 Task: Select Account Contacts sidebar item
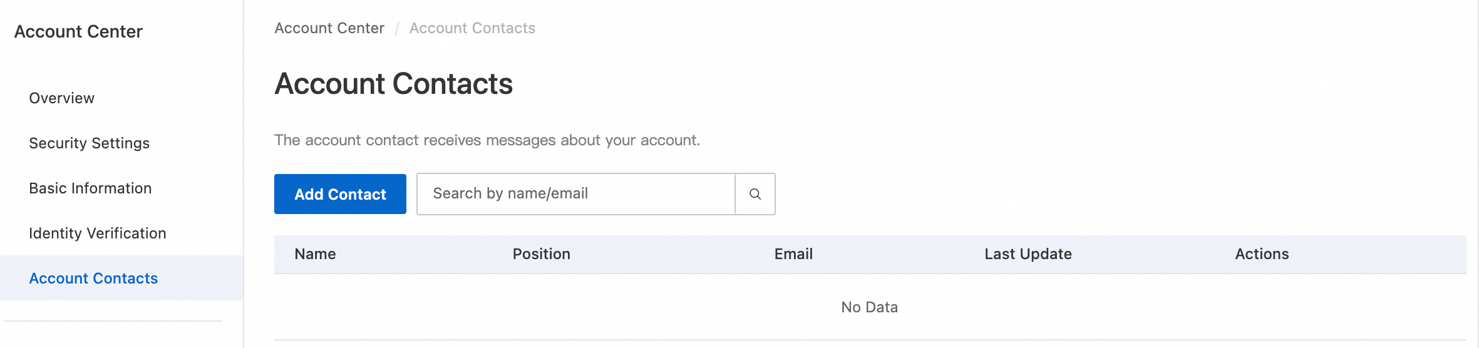coord(93,279)
